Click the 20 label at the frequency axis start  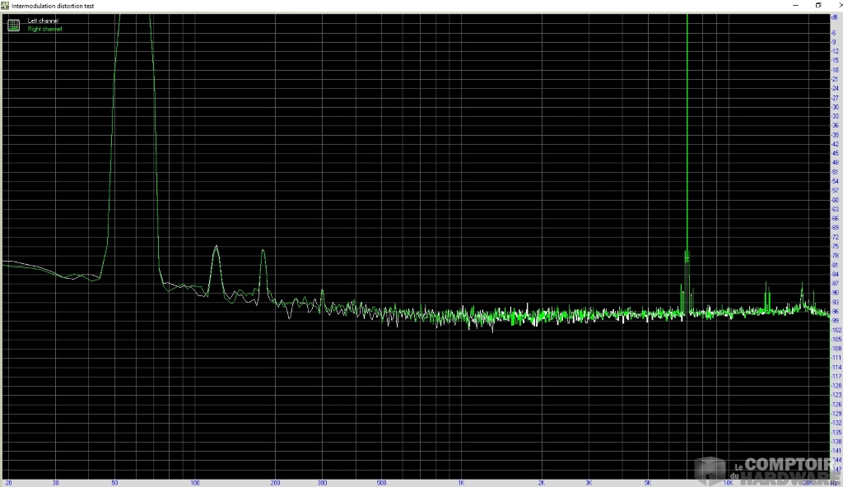[x=9, y=483]
